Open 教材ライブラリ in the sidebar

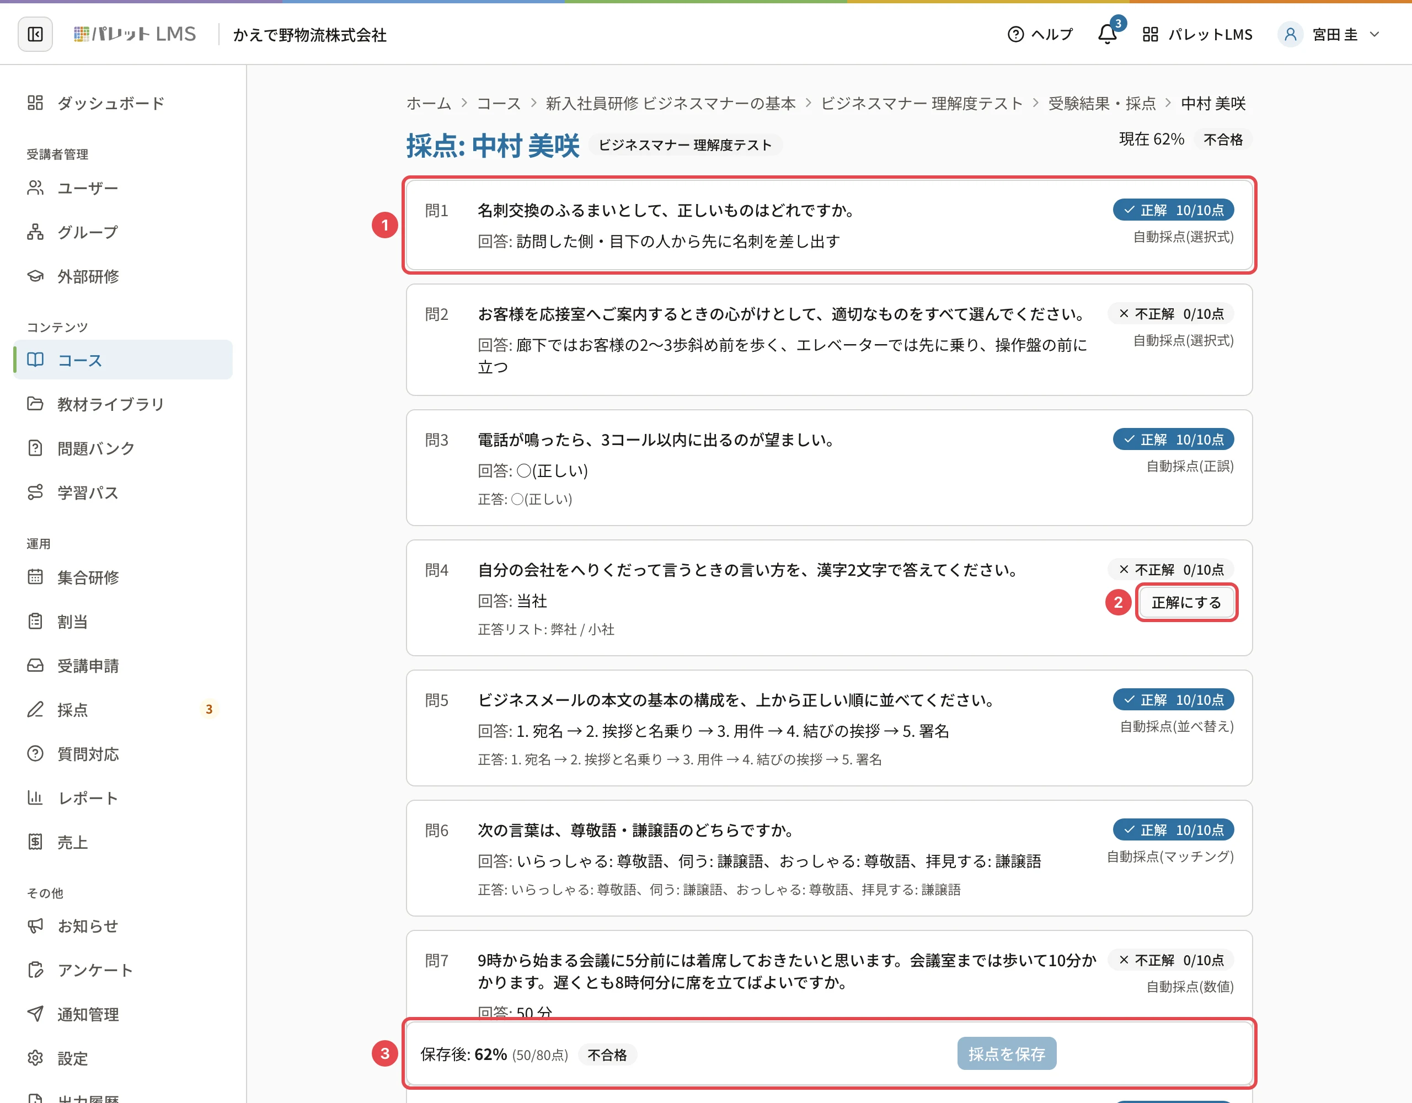123,404
